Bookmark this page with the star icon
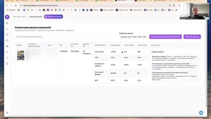 (x=174, y=6)
